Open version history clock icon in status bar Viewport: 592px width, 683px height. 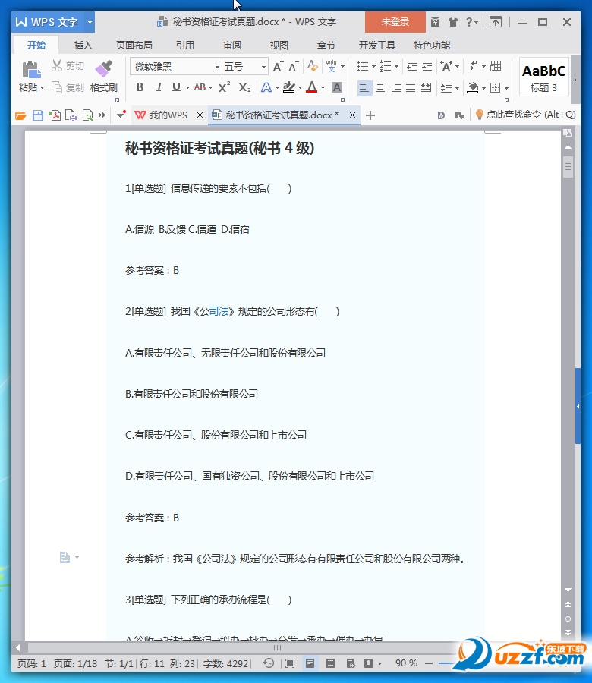click(269, 663)
